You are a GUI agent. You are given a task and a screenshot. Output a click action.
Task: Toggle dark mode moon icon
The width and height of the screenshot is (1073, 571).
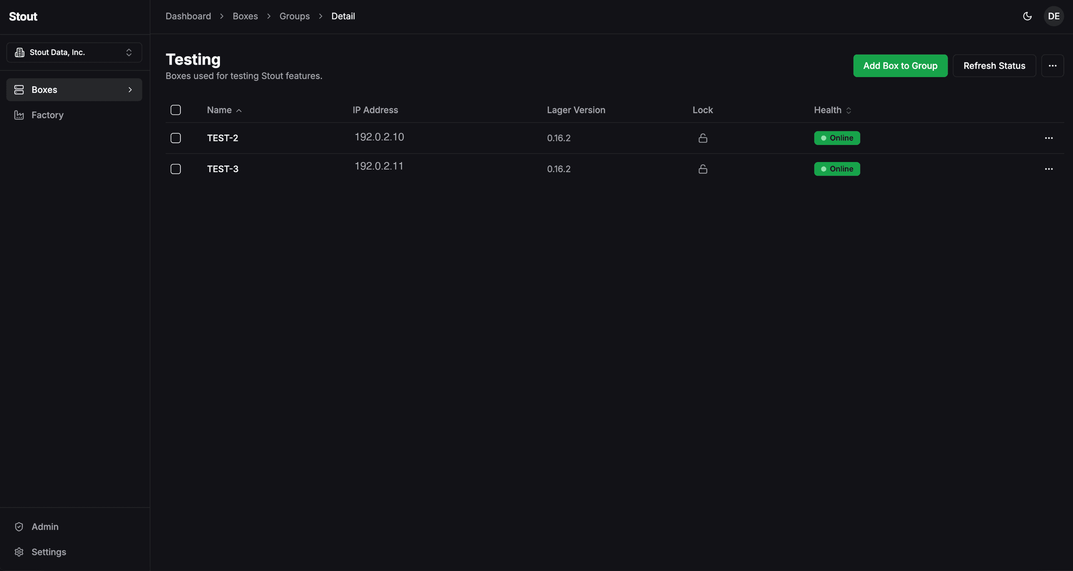click(x=1027, y=16)
